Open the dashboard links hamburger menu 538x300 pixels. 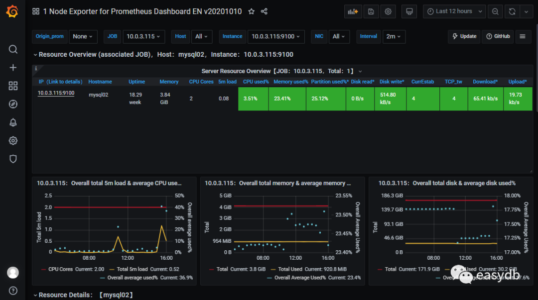pyautogui.click(x=522, y=36)
